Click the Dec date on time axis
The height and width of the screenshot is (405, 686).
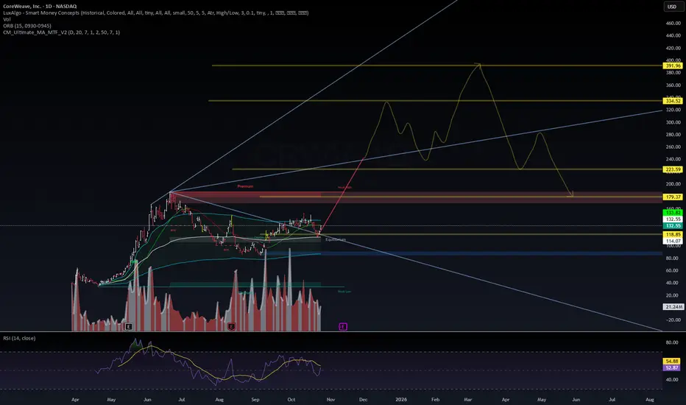point(363,399)
